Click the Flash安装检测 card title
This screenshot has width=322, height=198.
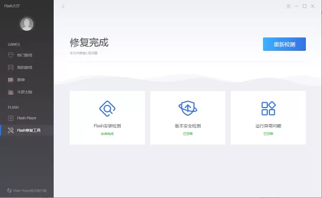(x=107, y=126)
